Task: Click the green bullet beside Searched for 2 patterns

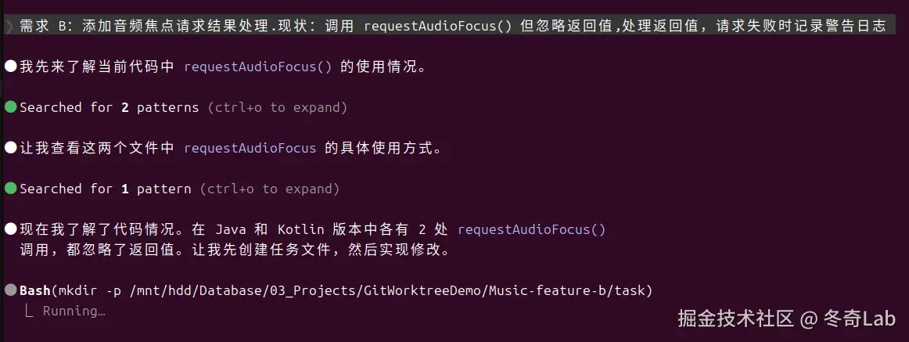Action: 11,107
